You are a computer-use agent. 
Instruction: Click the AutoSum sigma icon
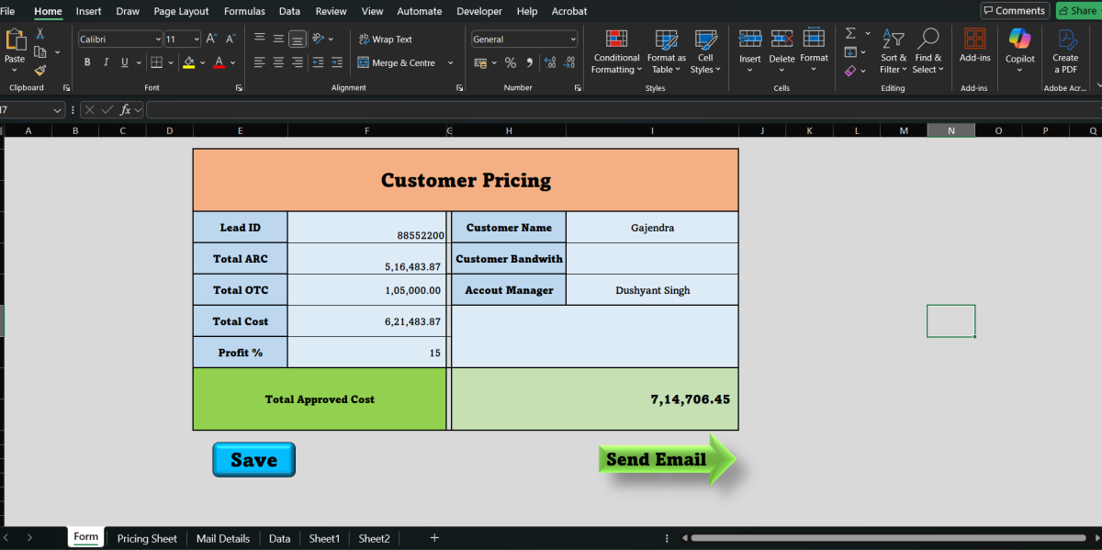point(850,33)
